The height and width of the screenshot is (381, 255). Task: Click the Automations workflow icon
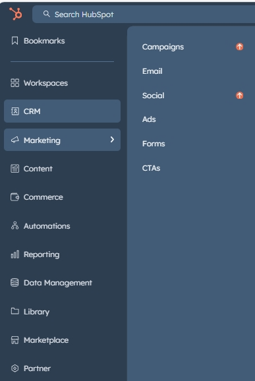tap(14, 225)
